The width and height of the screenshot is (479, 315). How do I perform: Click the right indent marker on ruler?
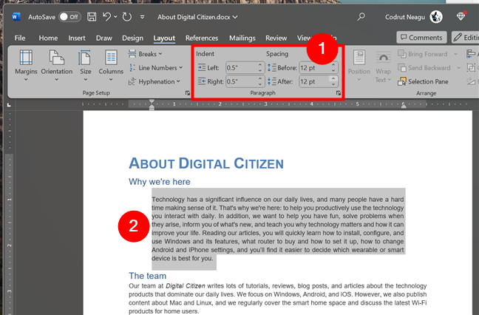pyautogui.click(x=404, y=106)
